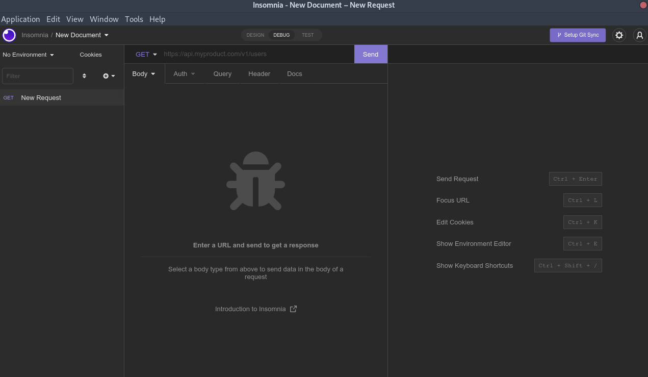Image resolution: width=648 pixels, height=377 pixels.
Task: Close the window with the red button
Action: tap(643, 5)
